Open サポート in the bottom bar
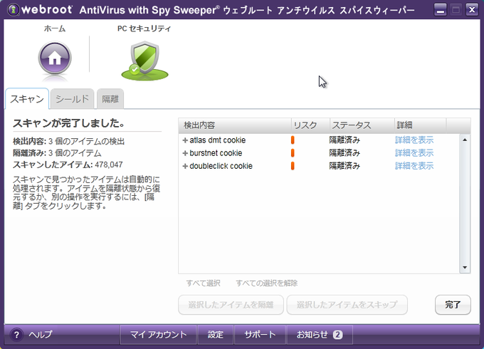Screen dimensions: 484x349 click(x=260, y=335)
